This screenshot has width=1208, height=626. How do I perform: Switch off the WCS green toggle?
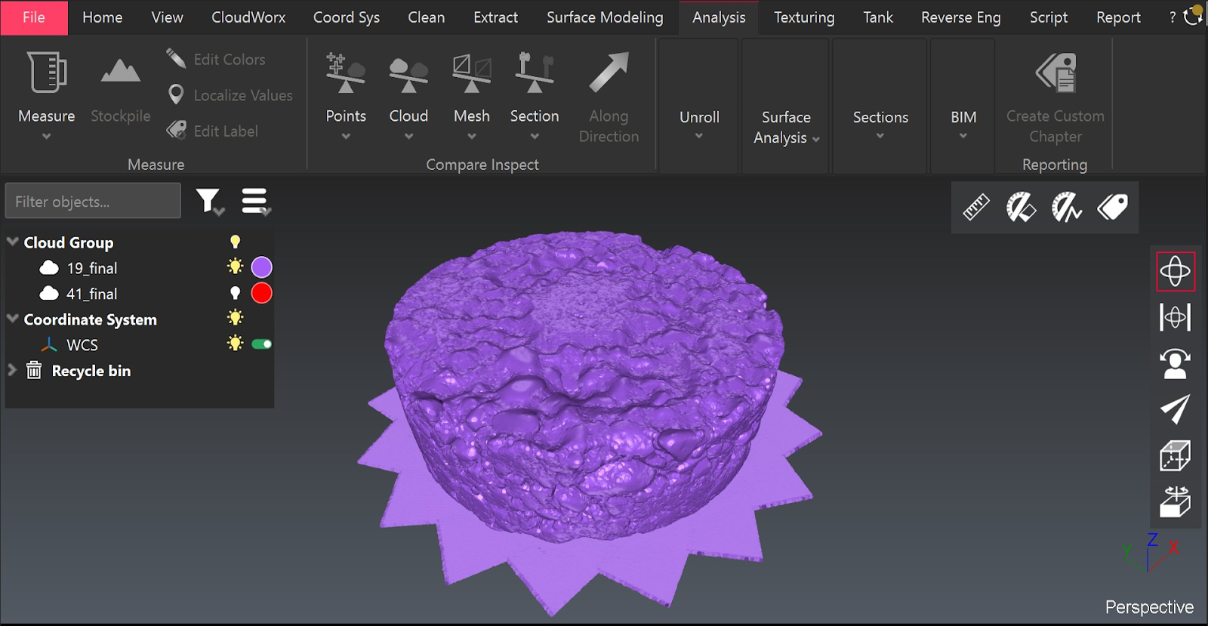[262, 344]
